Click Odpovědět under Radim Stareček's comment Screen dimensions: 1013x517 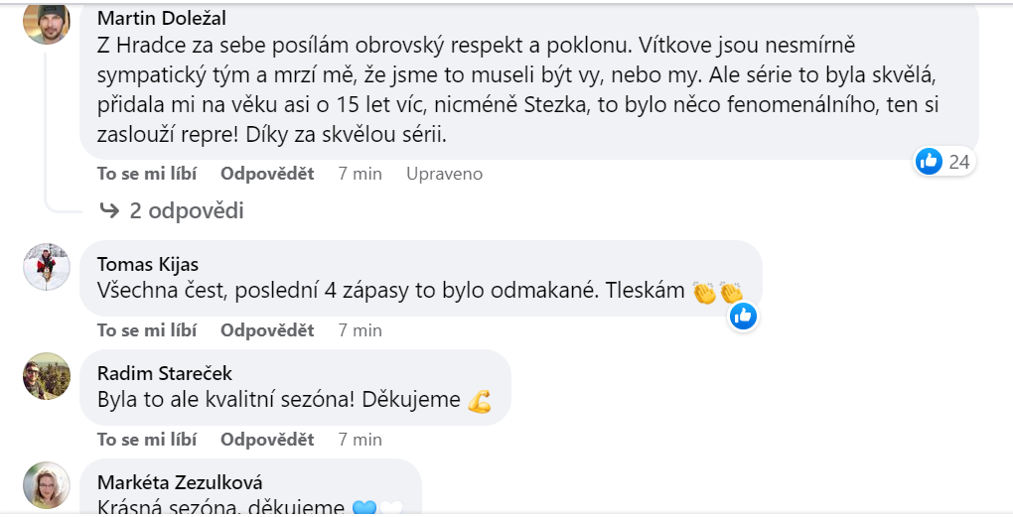coord(267,440)
